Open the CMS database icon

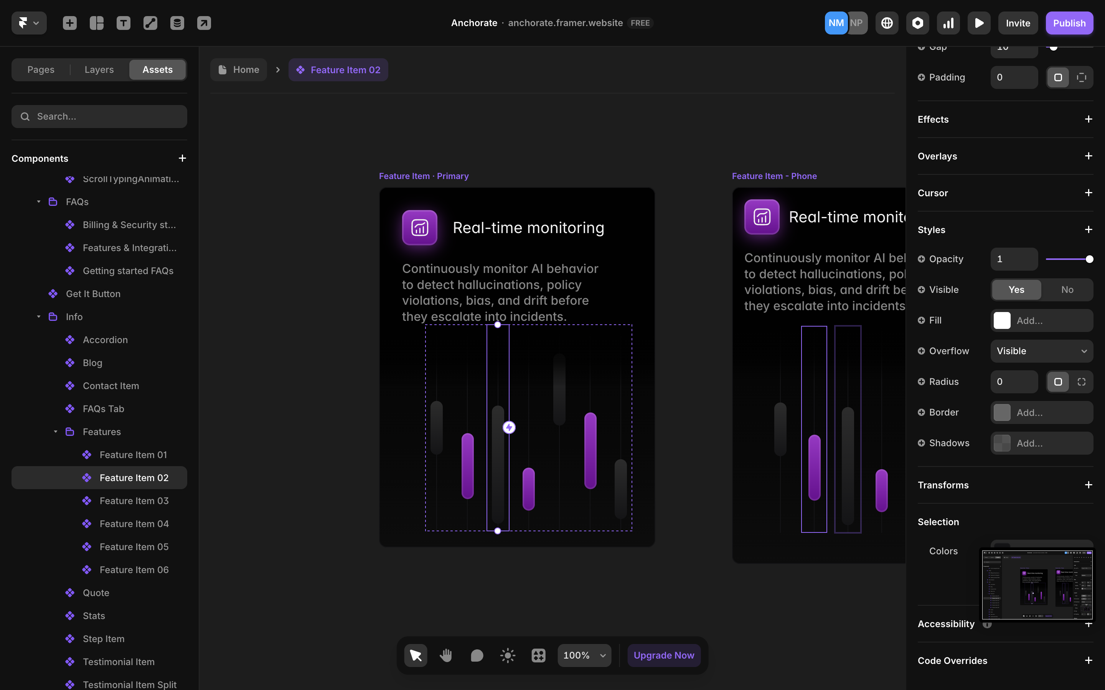point(177,23)
